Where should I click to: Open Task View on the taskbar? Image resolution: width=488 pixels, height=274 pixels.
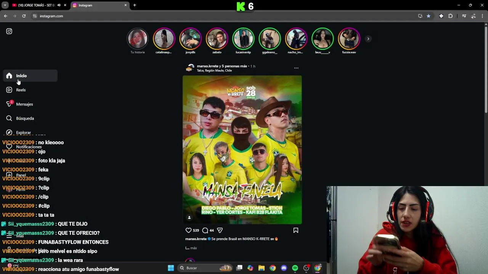pyautogui.click(x=239, y=268)
